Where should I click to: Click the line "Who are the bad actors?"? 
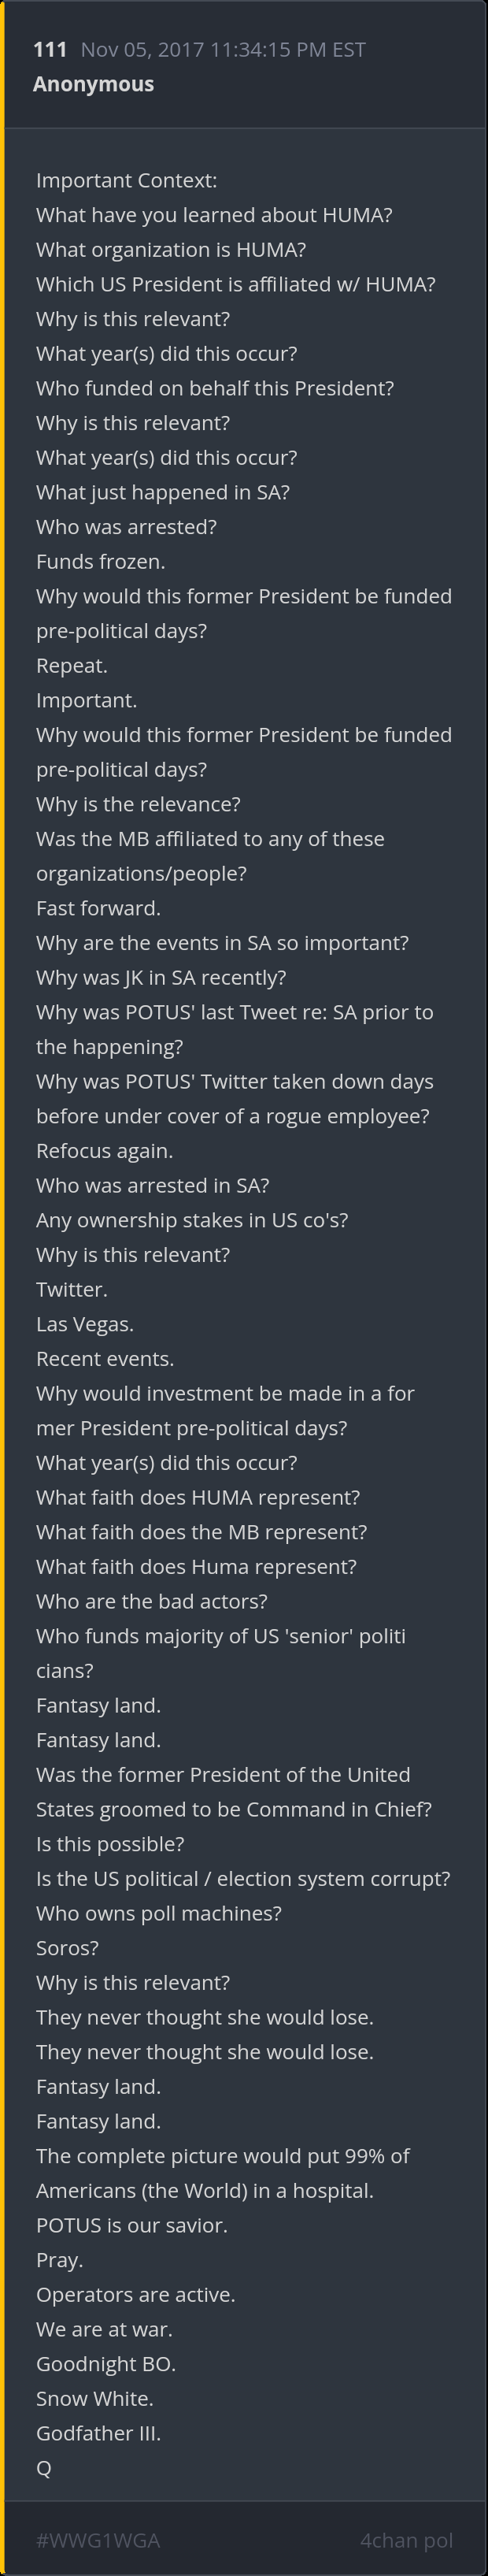(151, 1600)
